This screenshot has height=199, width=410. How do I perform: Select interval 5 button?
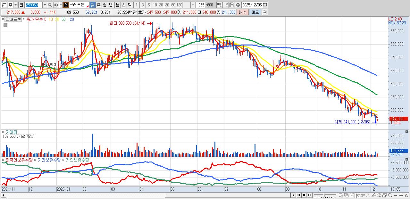(x=149, y=5)
